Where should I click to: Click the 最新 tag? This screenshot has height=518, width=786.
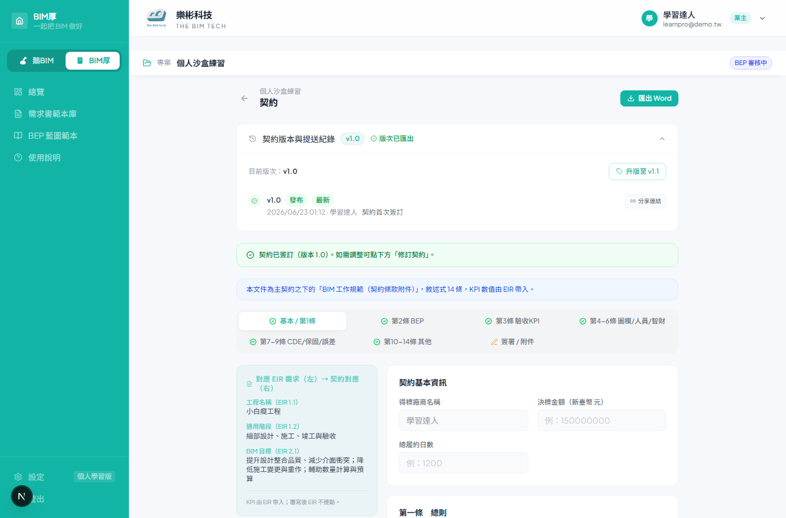coord(323,200)
